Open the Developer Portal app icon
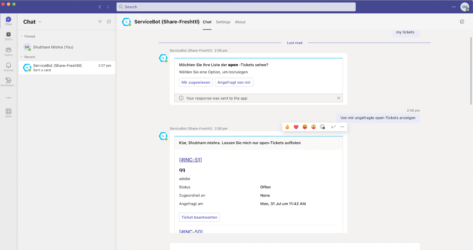Viewport: 473px width, 250px height. click(x=9, y=82)
